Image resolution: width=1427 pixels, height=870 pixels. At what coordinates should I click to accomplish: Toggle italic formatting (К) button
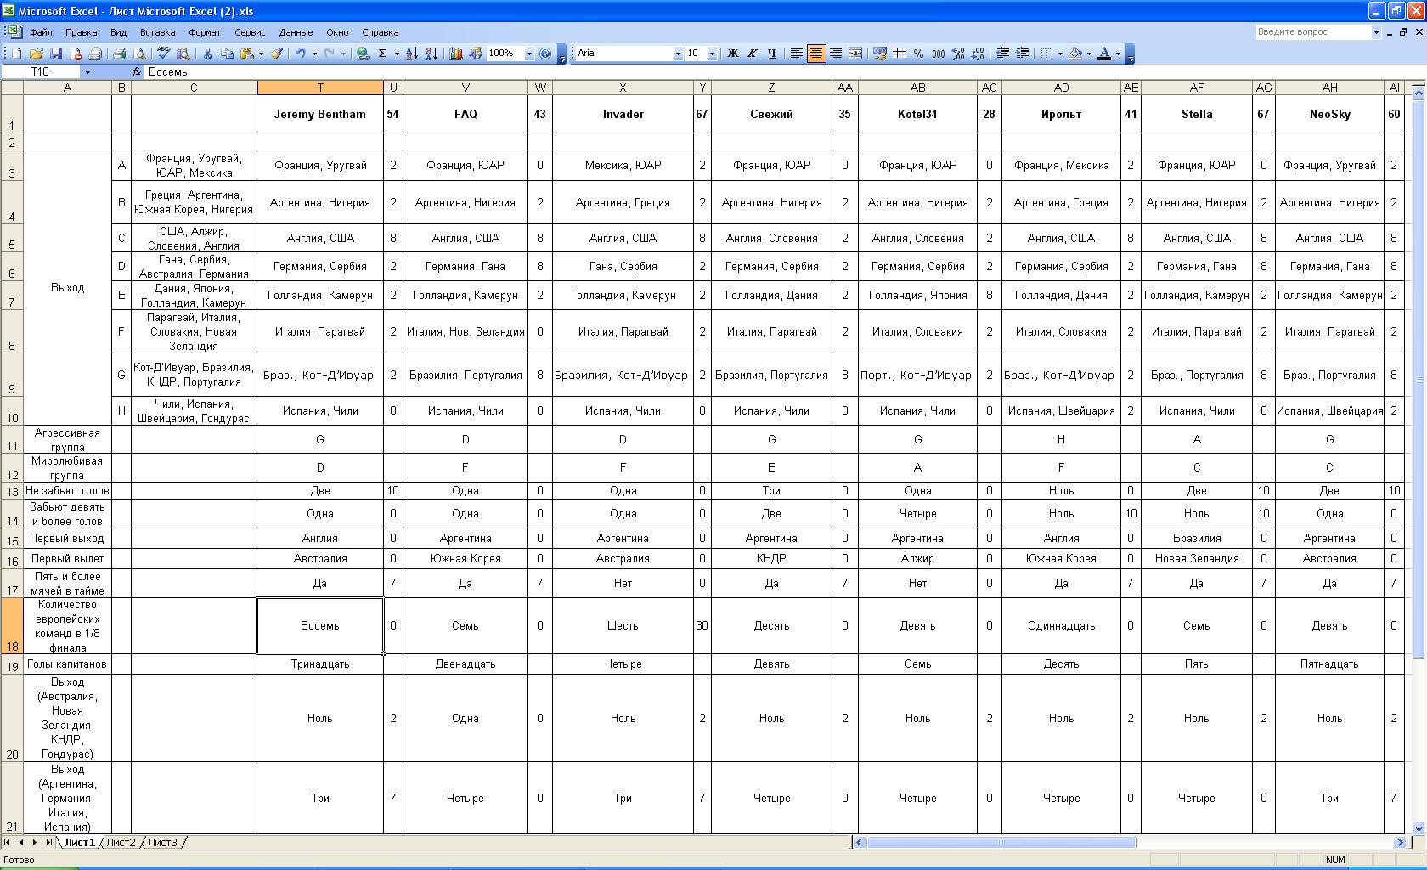752,54
